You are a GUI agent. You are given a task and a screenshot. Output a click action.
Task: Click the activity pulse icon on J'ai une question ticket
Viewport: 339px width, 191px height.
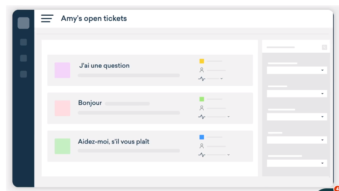202,79
